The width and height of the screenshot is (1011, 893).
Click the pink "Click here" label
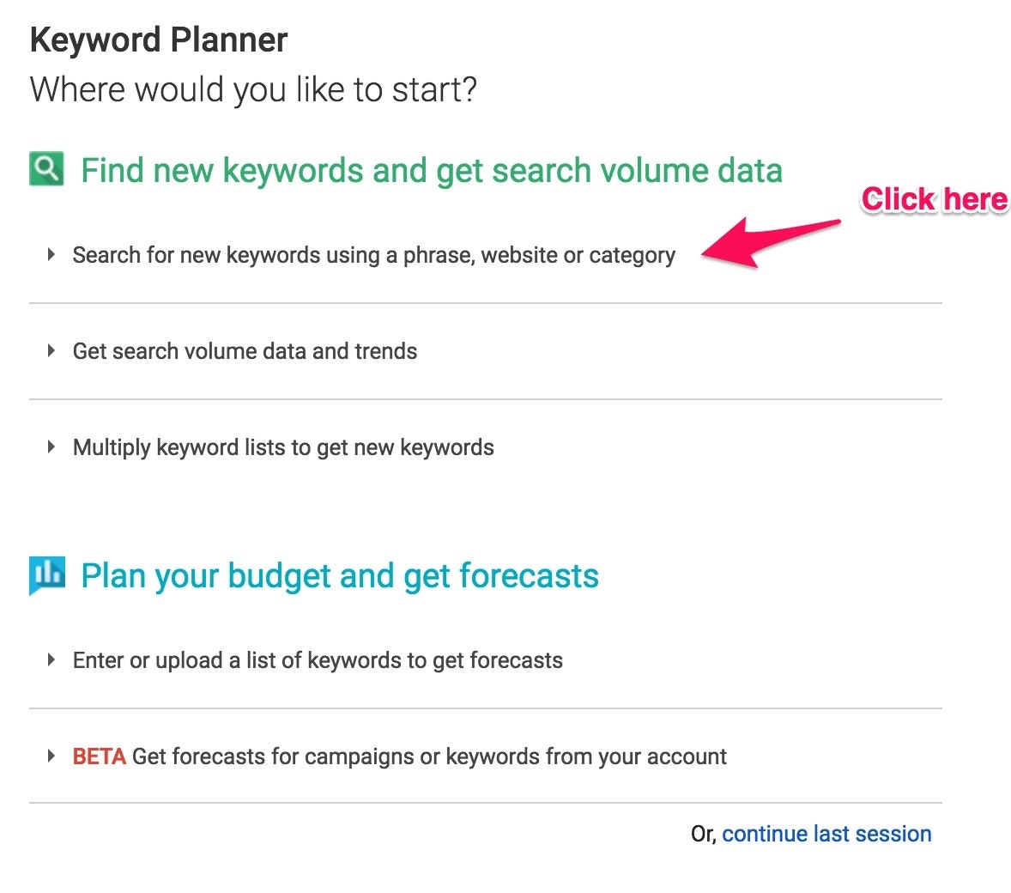934,199
